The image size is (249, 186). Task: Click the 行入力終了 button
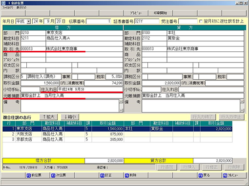point(203,117)
